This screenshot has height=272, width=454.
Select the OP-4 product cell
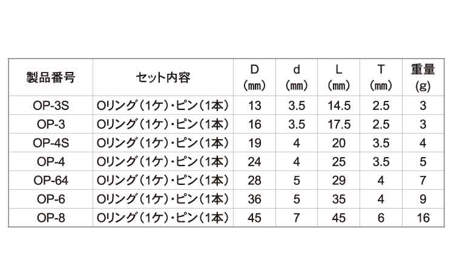[51, 162]
